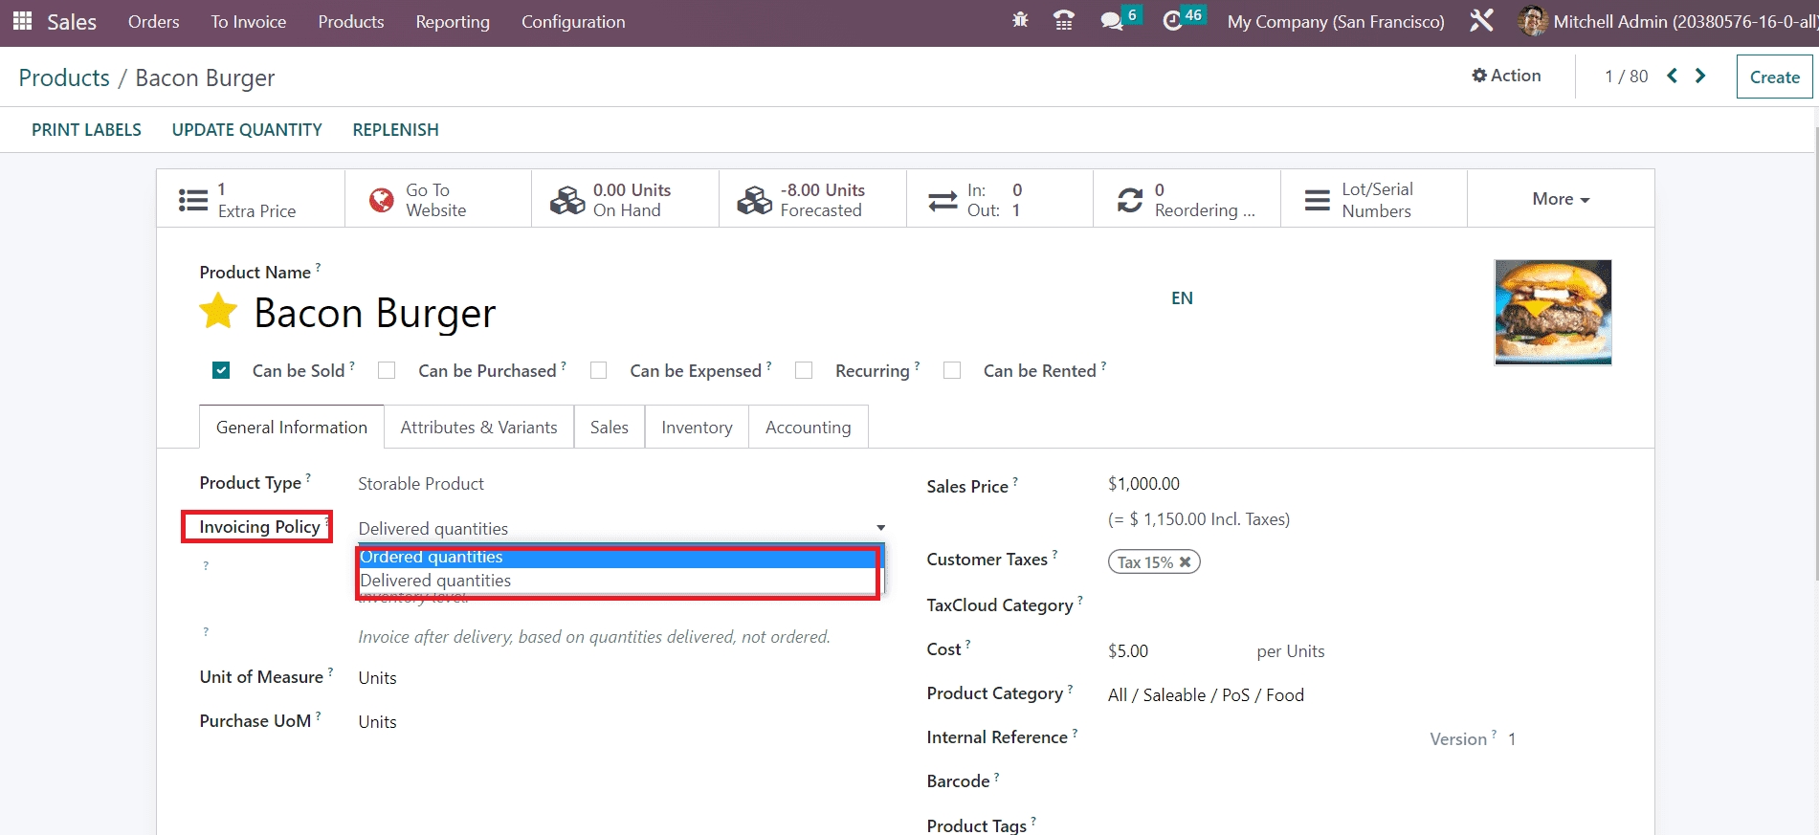Toggle the favorite star for Bacon Burger

(218, 312)
